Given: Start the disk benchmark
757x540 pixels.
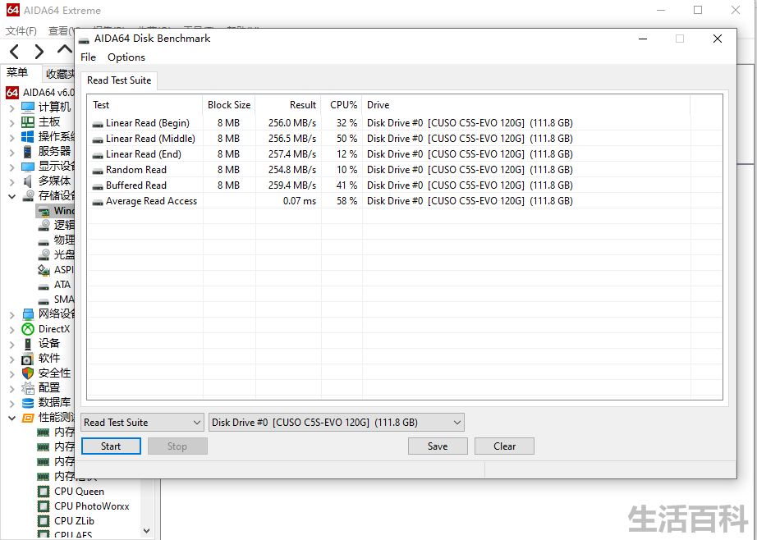Looking at the screenshot, I should (111, 446).
